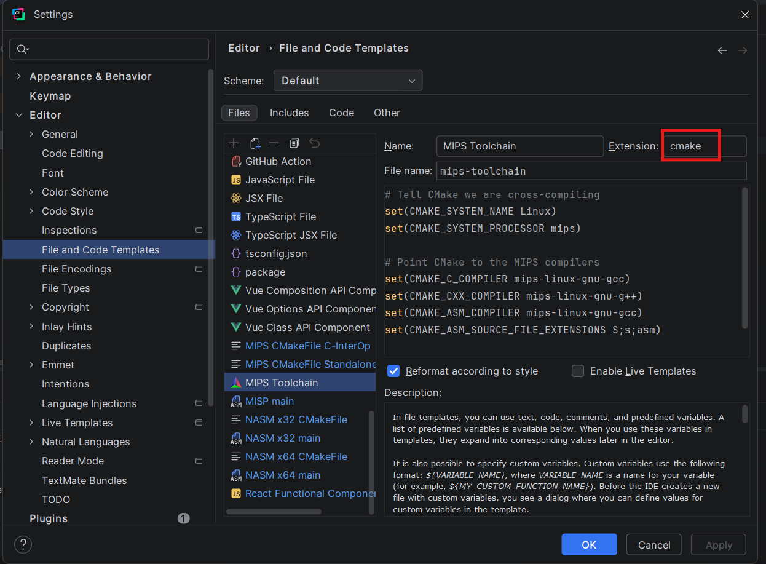Viewport: 766px width, 564px height.
Task: Expand the General settings node
Action: [x=31, y=134]
